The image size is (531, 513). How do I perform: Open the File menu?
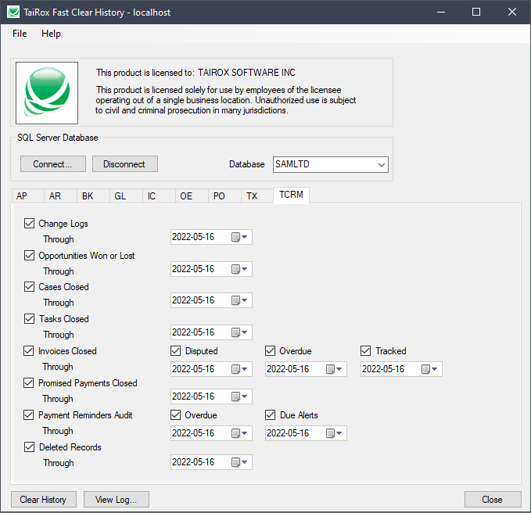point(20,34)
